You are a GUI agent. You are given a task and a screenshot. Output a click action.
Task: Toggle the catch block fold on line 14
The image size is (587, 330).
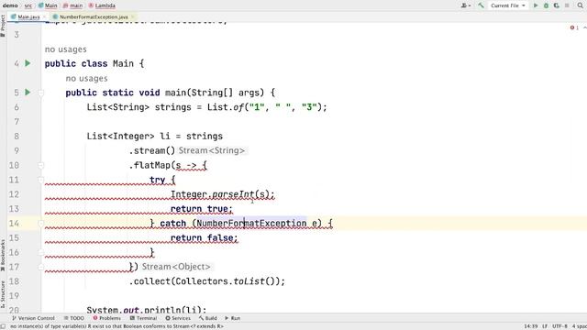40,224
